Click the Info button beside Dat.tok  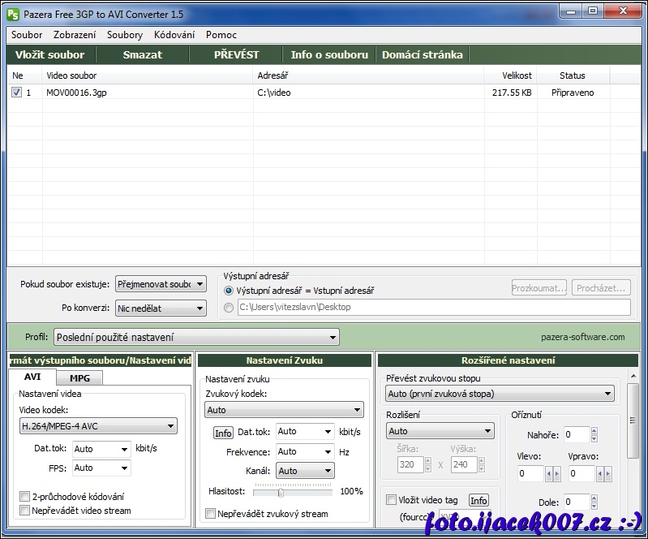[x=223, y=433]
